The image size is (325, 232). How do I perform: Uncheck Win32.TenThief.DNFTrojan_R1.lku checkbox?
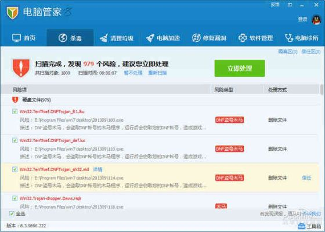coord(15,111)
